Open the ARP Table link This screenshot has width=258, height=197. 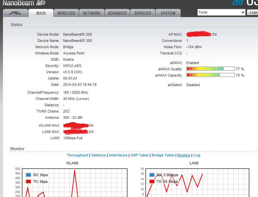tap(139, 155)
